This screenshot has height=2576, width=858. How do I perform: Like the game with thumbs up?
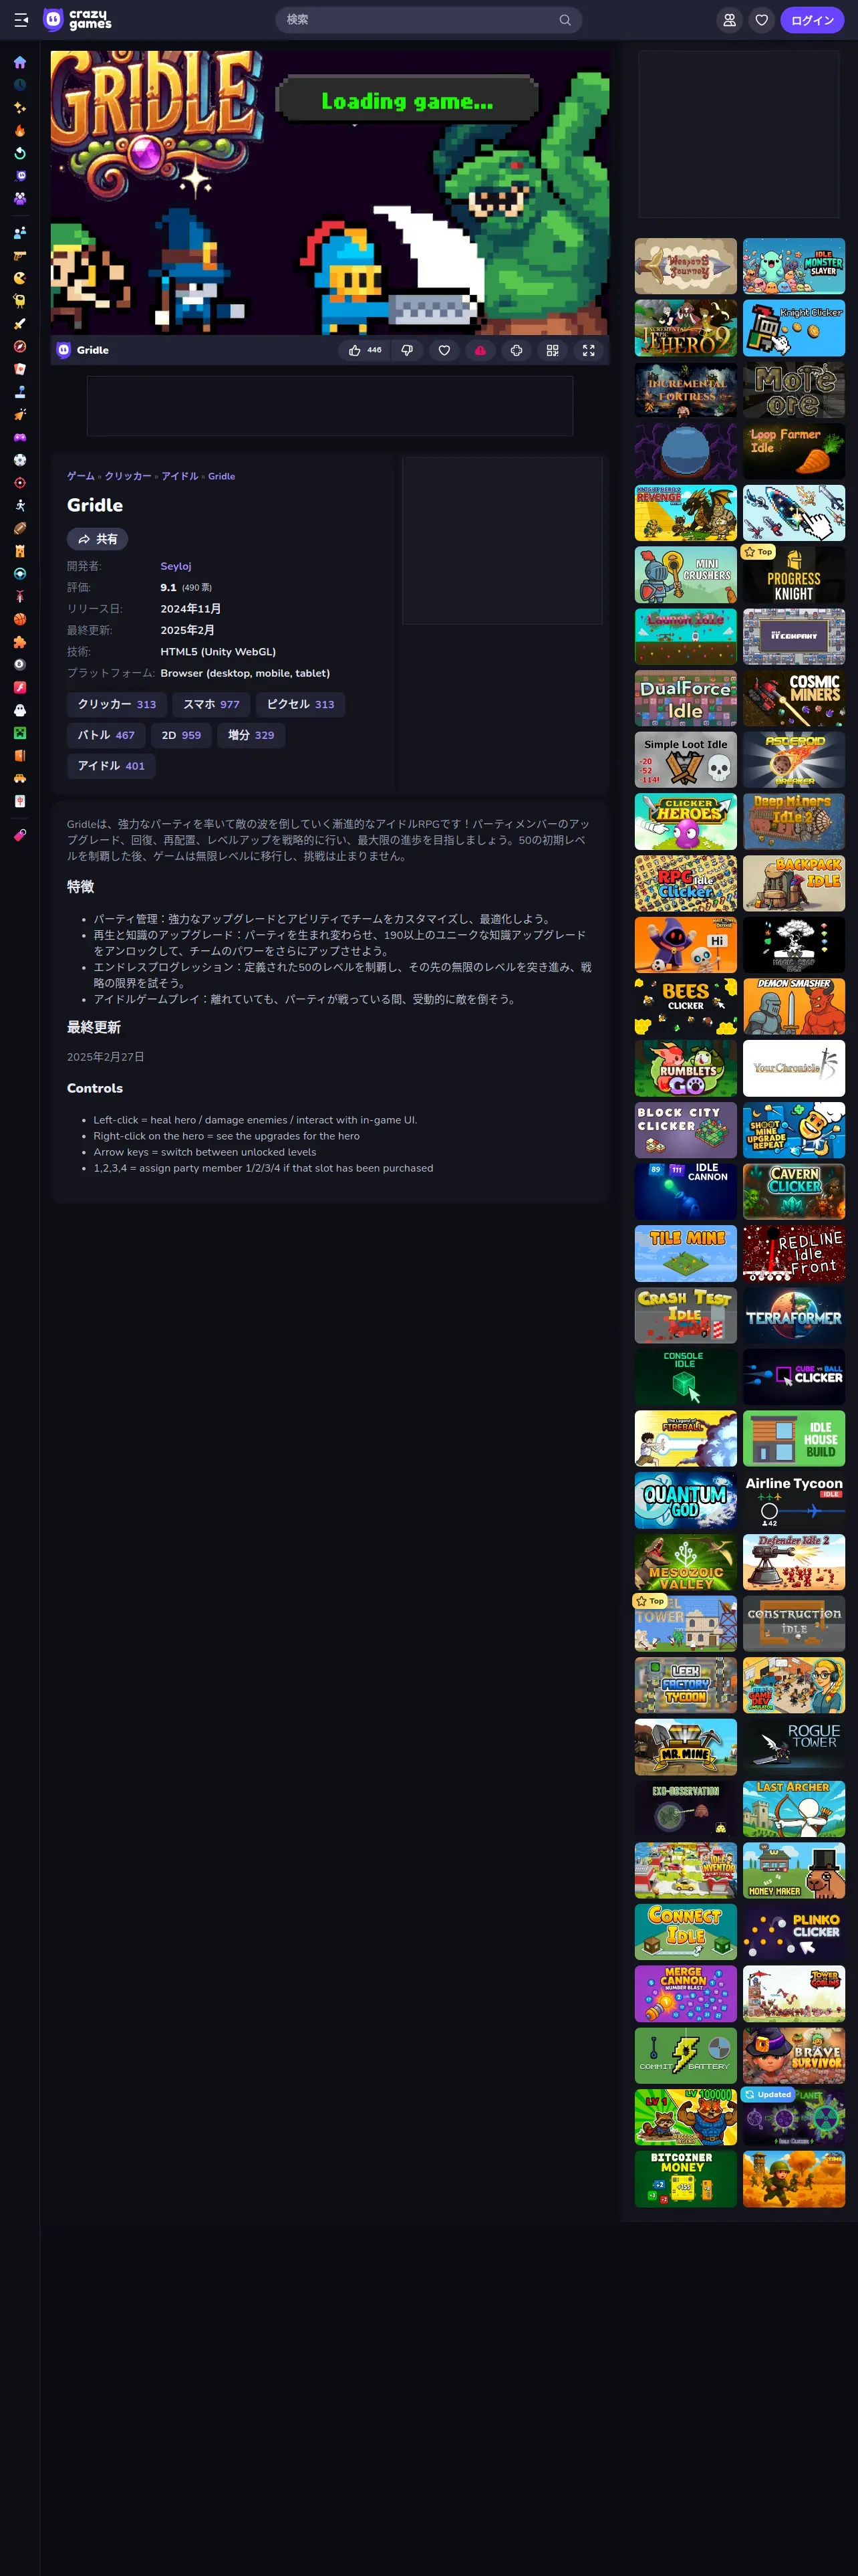365,350
